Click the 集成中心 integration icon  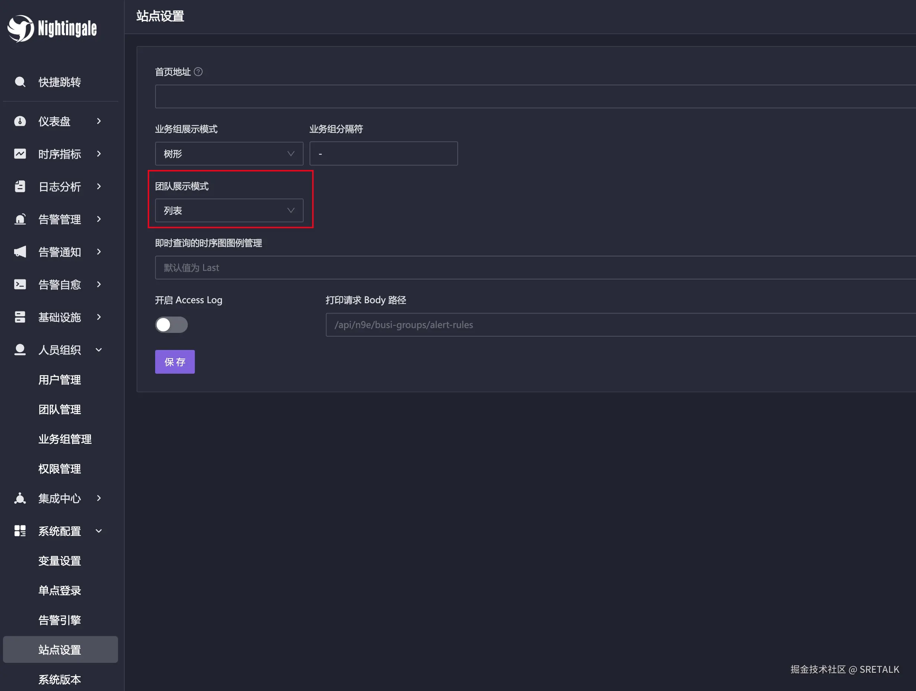[20, 498]
